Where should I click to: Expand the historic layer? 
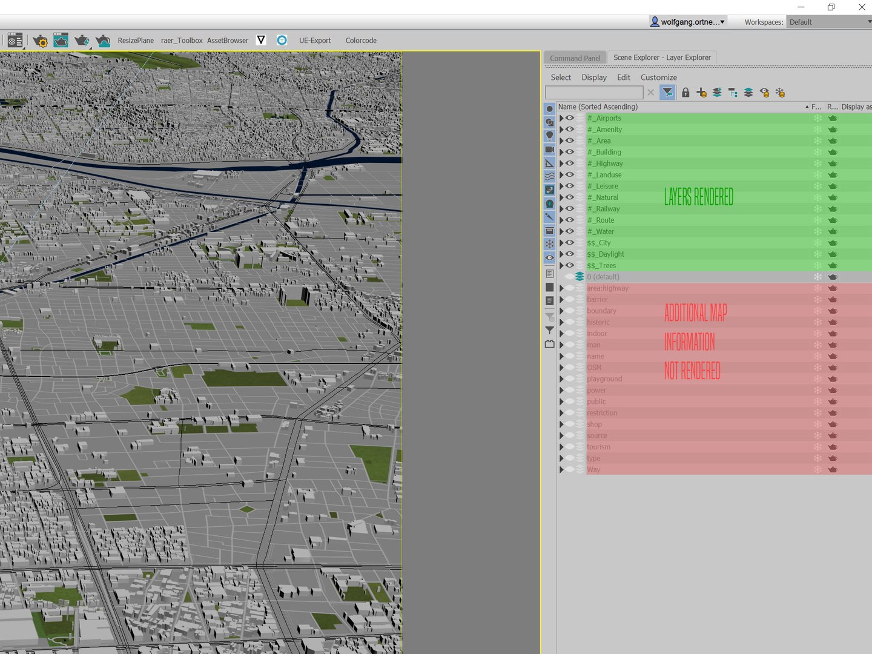click(561, 322)
